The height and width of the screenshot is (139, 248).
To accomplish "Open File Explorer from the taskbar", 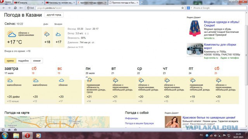I will point(16,136).
